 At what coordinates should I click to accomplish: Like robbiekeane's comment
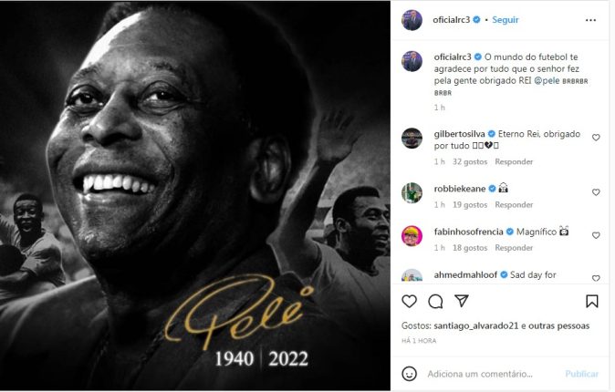pos(596,192)
